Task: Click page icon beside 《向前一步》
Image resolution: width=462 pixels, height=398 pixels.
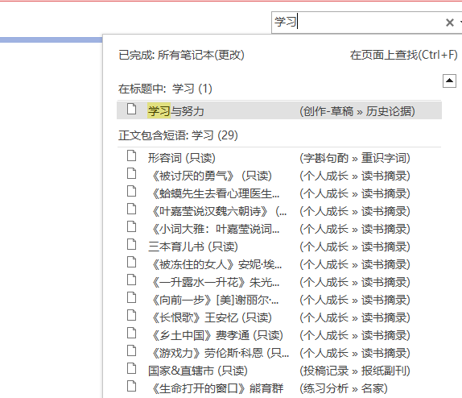Action: coord(131,297)
